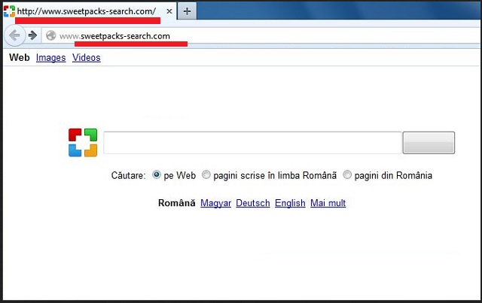
Task: Click the address bar URL field
Action: (x=261, y=36)
